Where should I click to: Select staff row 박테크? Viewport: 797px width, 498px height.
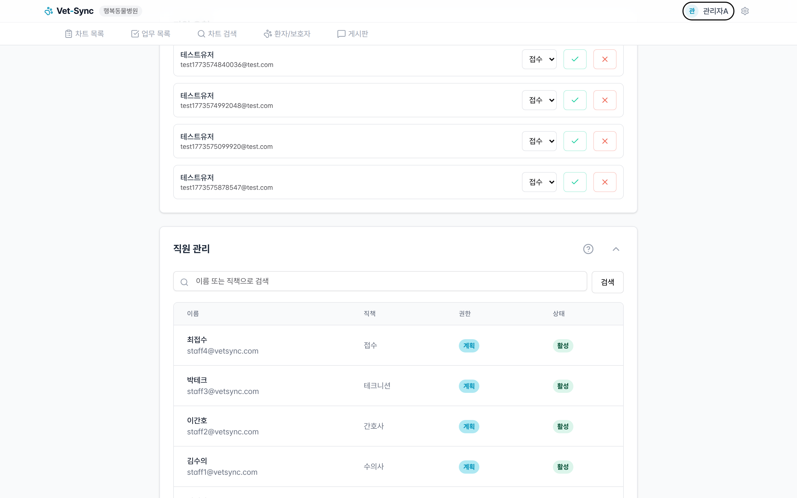pyautogui.click(x=197, y=380)
